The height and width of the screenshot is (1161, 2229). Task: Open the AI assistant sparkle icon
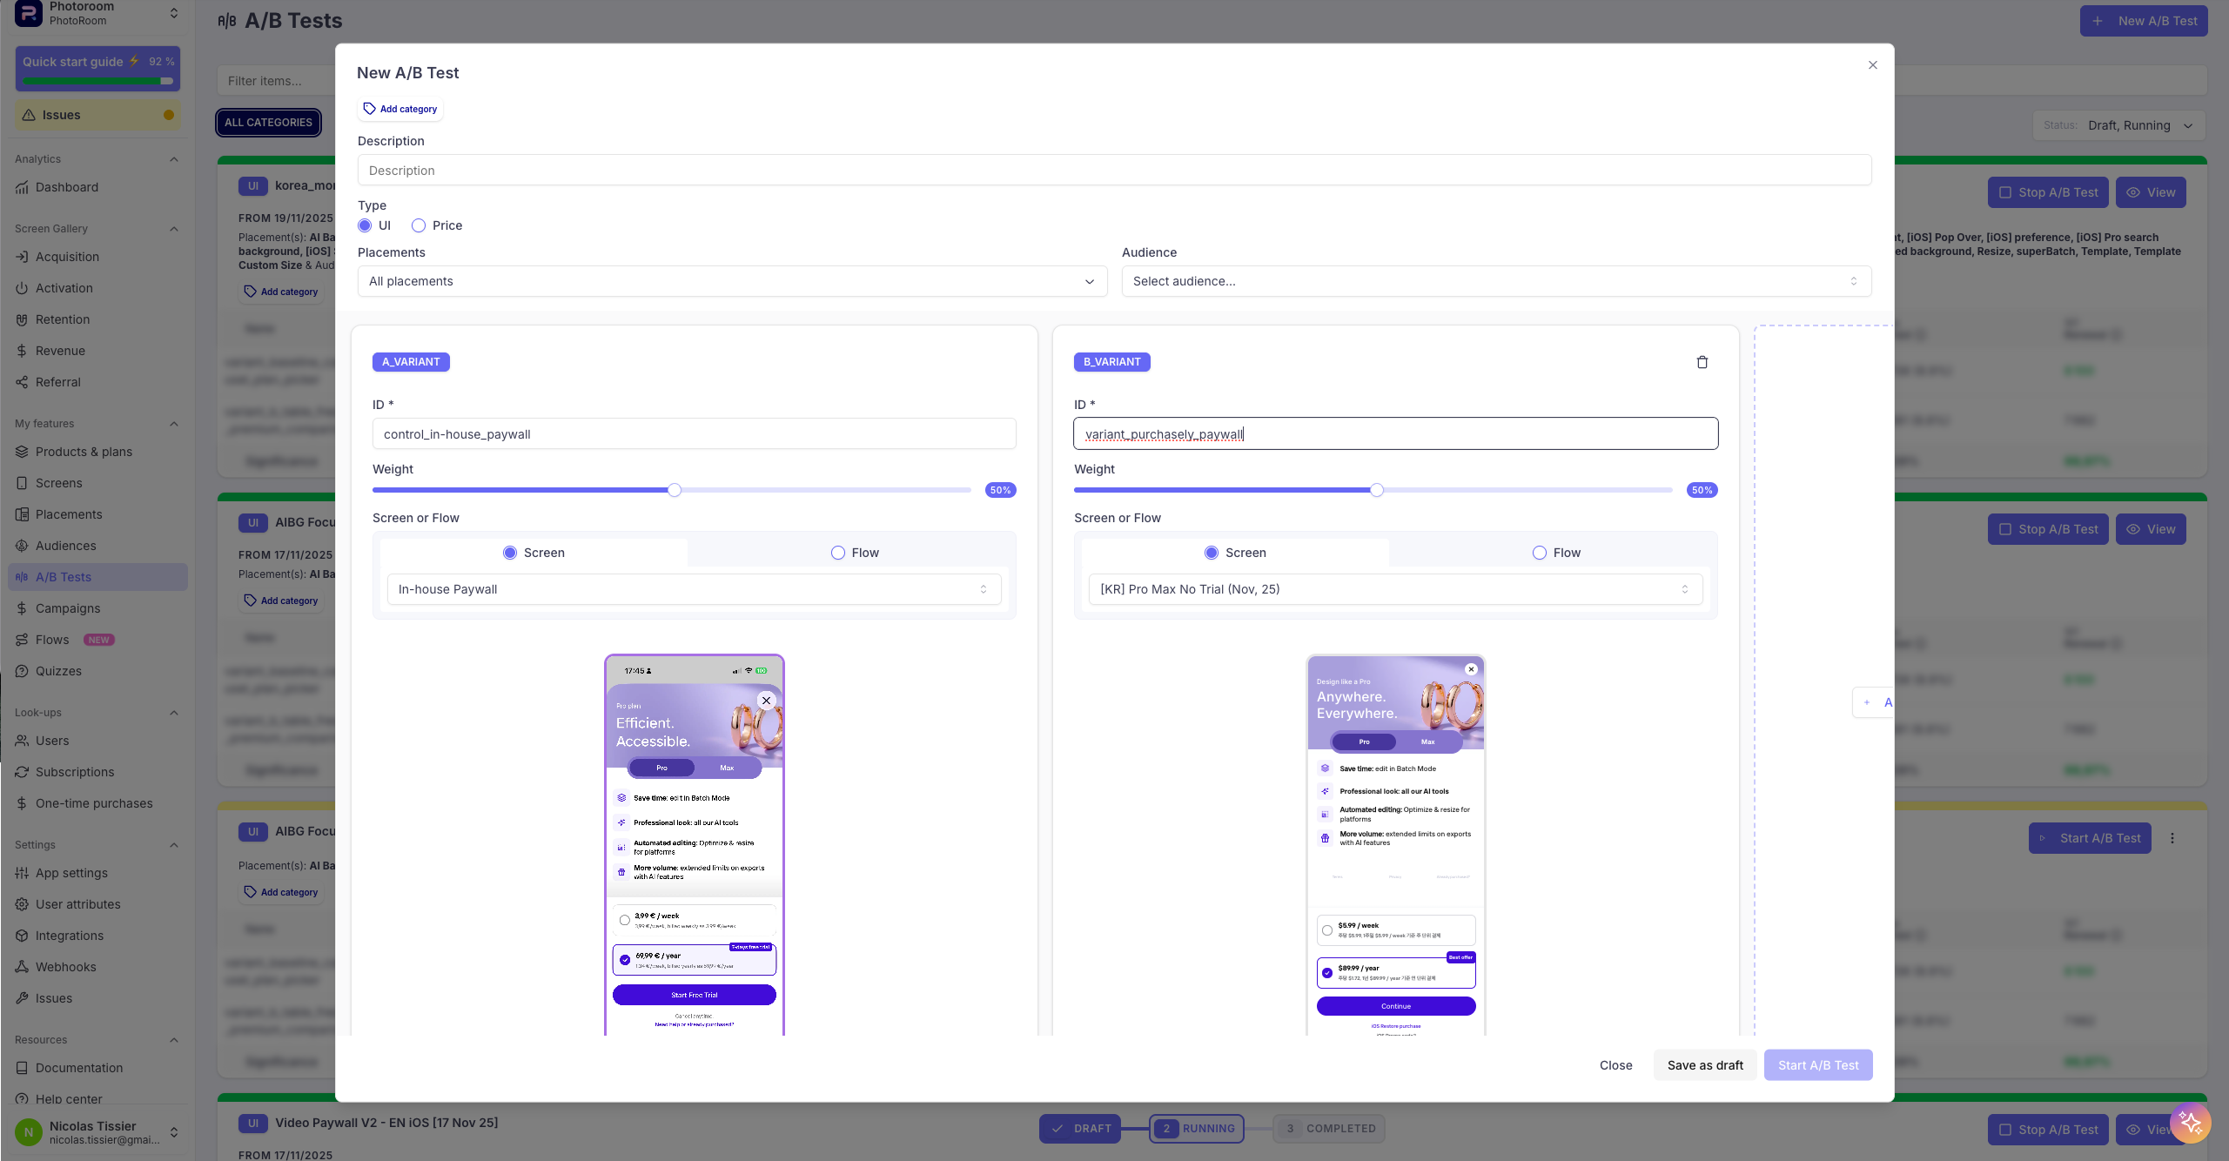2190,1123
